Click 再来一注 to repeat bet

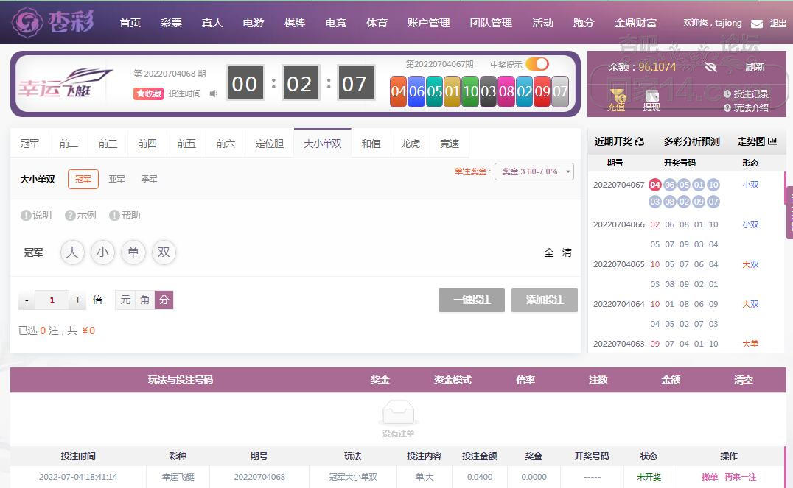click(x=741, y=477)
